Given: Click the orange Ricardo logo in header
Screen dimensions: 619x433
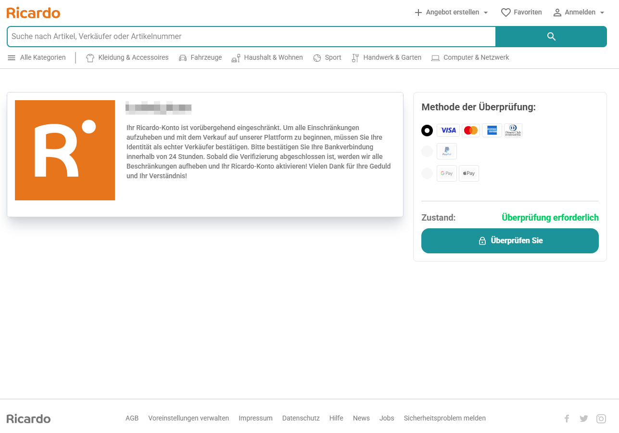Looking at the screenshot, I should [x=33, y=13].
